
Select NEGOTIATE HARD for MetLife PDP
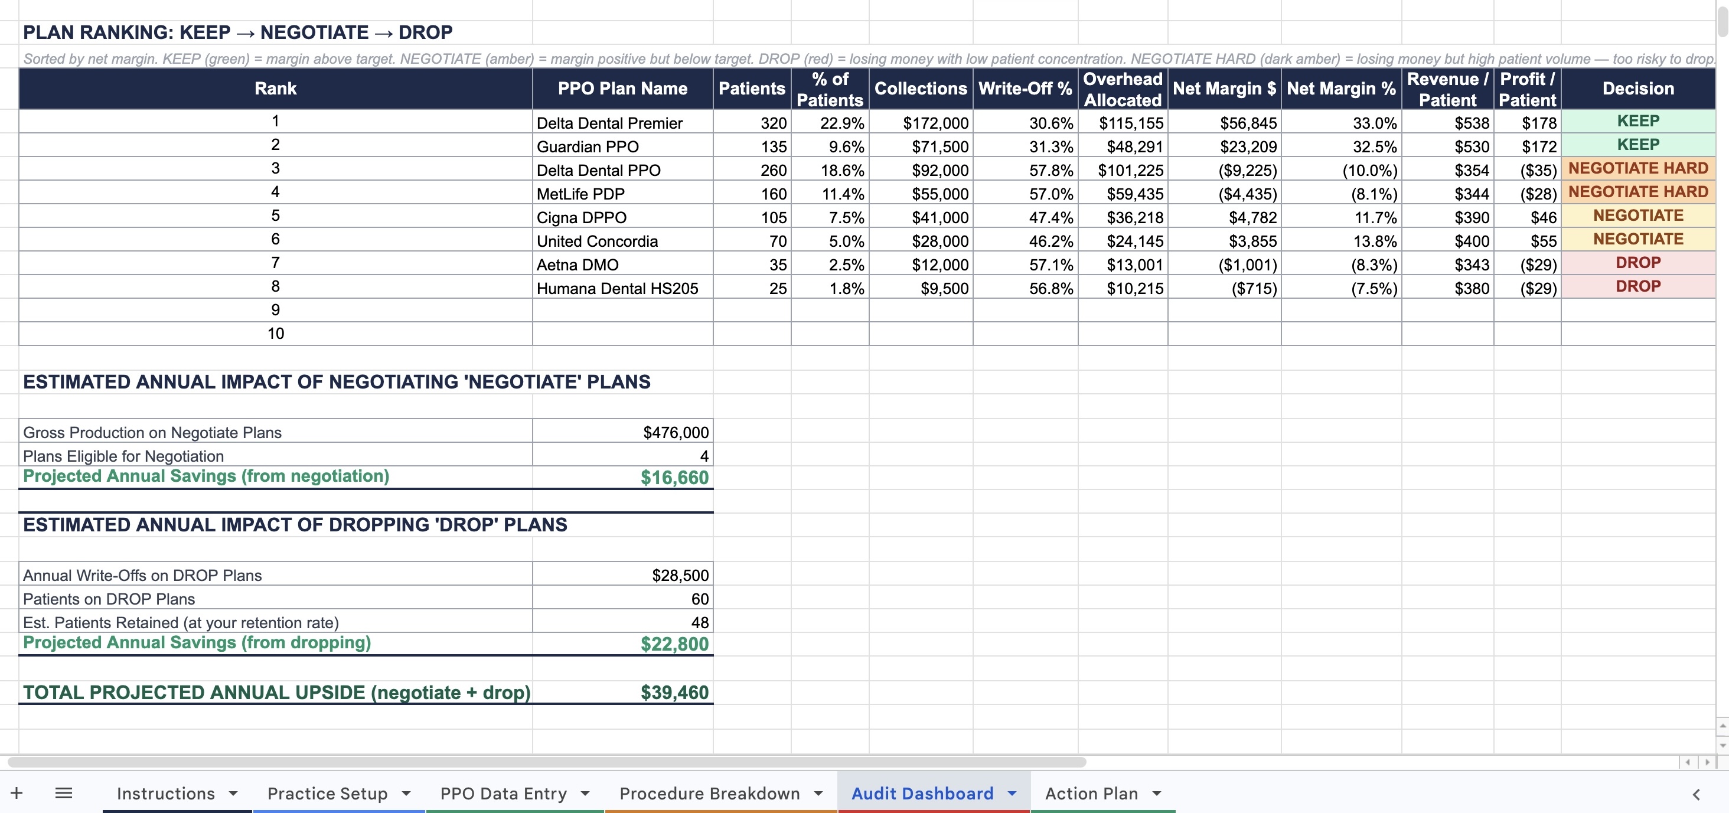[x=1639, y=192]
